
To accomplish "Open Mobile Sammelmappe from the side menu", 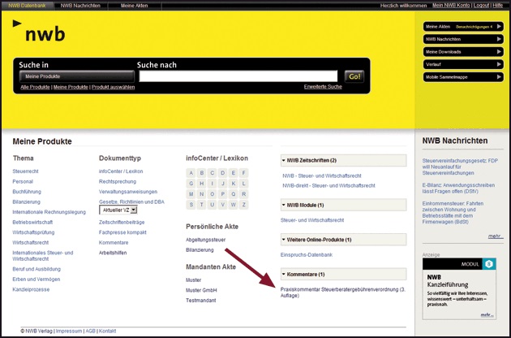I will (x=458, y=77).
